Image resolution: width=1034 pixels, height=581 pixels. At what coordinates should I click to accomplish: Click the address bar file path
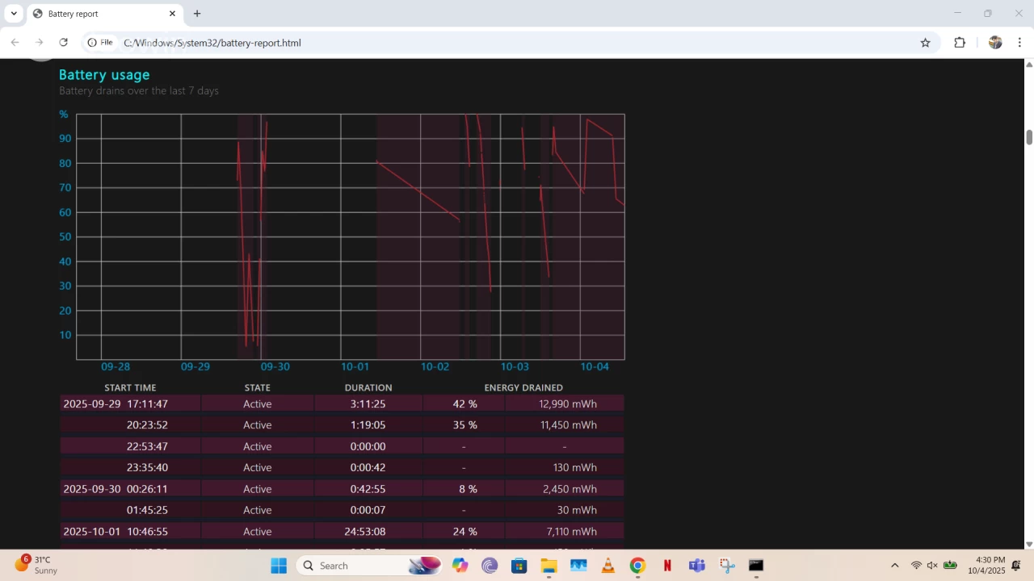(212, 43)
